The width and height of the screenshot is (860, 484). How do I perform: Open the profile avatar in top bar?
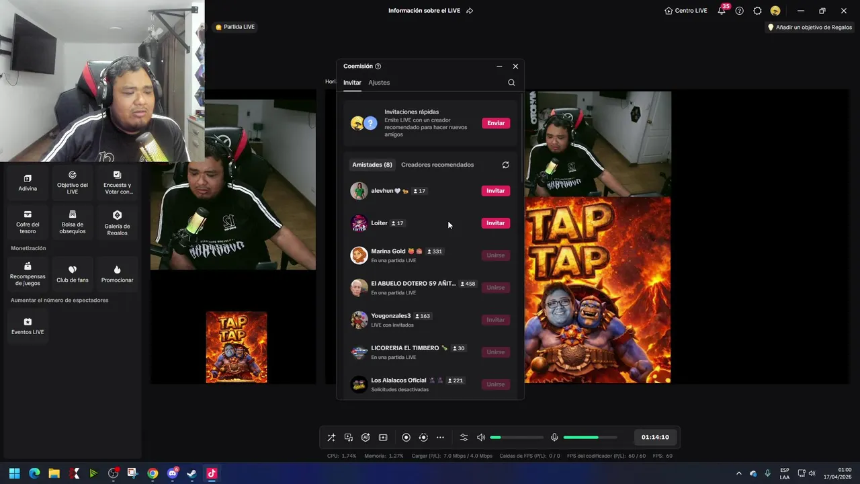point(775,11)
